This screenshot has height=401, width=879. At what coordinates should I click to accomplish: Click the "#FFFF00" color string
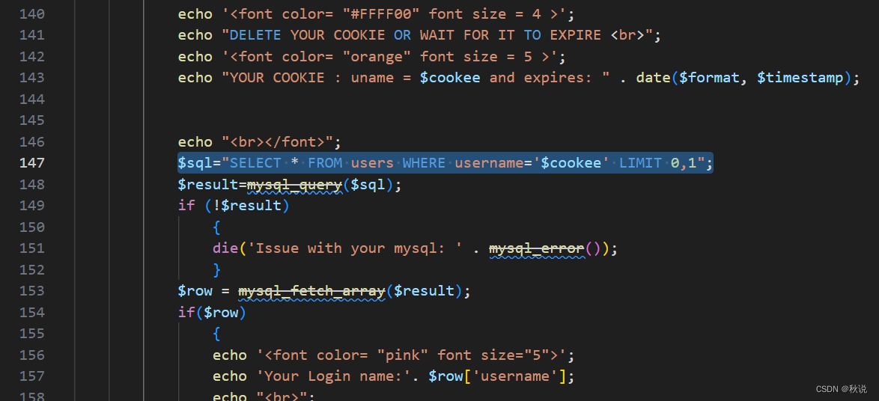[x=381, y=14]
